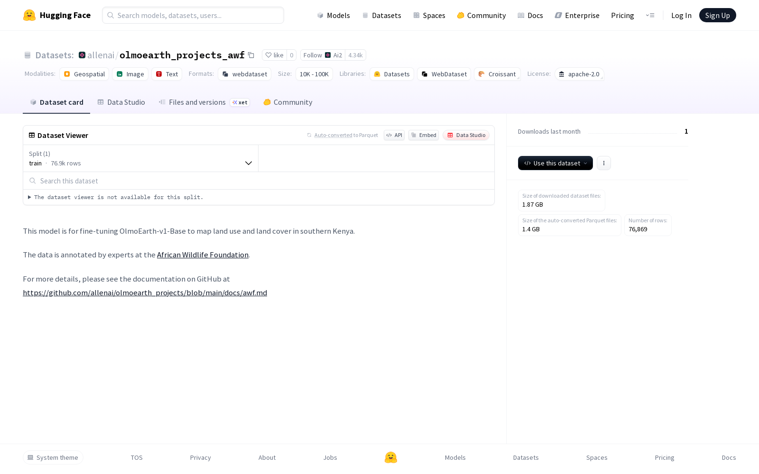This screenshot has width=759, height=474.
Task: Click the Croissant library tag
Action: [497, 74]
